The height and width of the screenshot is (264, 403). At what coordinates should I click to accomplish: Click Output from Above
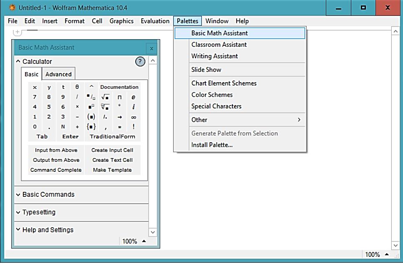56,160
